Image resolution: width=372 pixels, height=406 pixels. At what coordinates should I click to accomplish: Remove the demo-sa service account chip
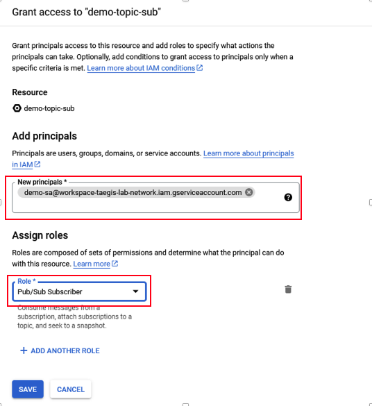pos(248,192)
